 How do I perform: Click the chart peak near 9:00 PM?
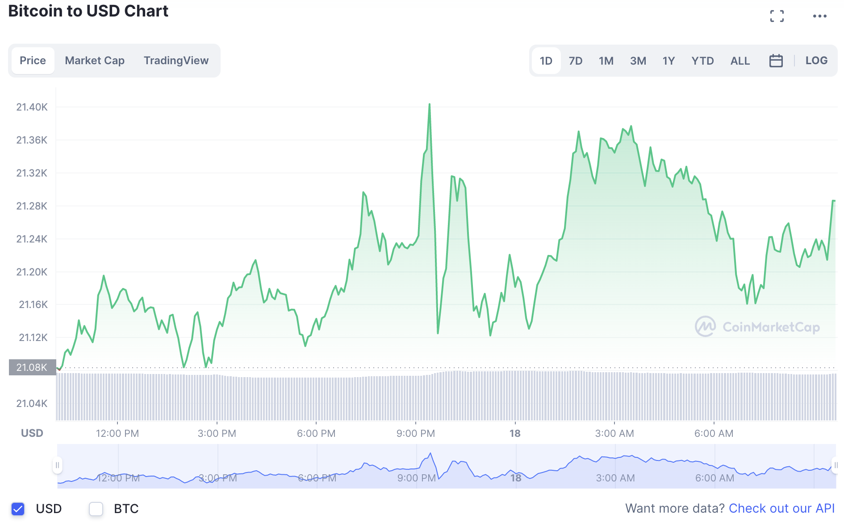point(430,104)
